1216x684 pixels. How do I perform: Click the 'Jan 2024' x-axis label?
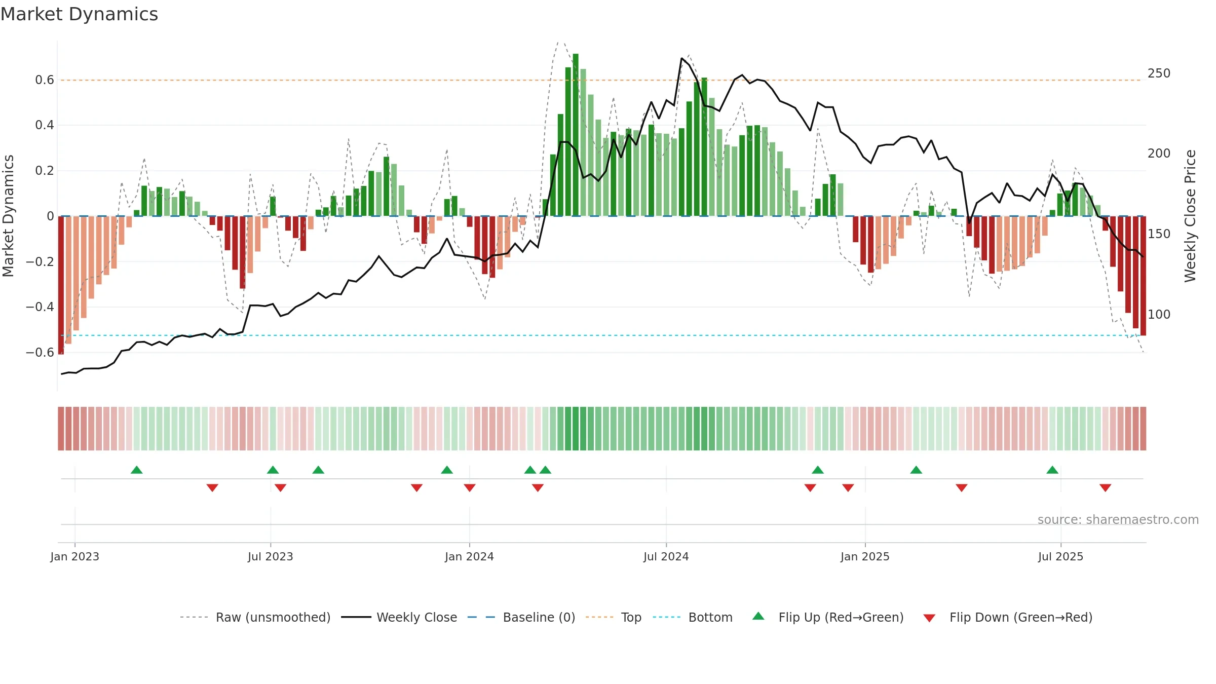(x=470, y=556)
